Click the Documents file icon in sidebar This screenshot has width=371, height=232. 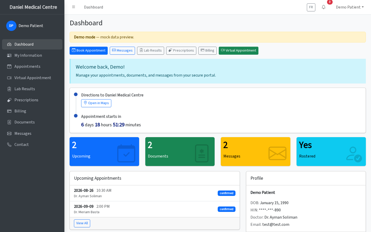pyautogui.click(x=9, y=122)
